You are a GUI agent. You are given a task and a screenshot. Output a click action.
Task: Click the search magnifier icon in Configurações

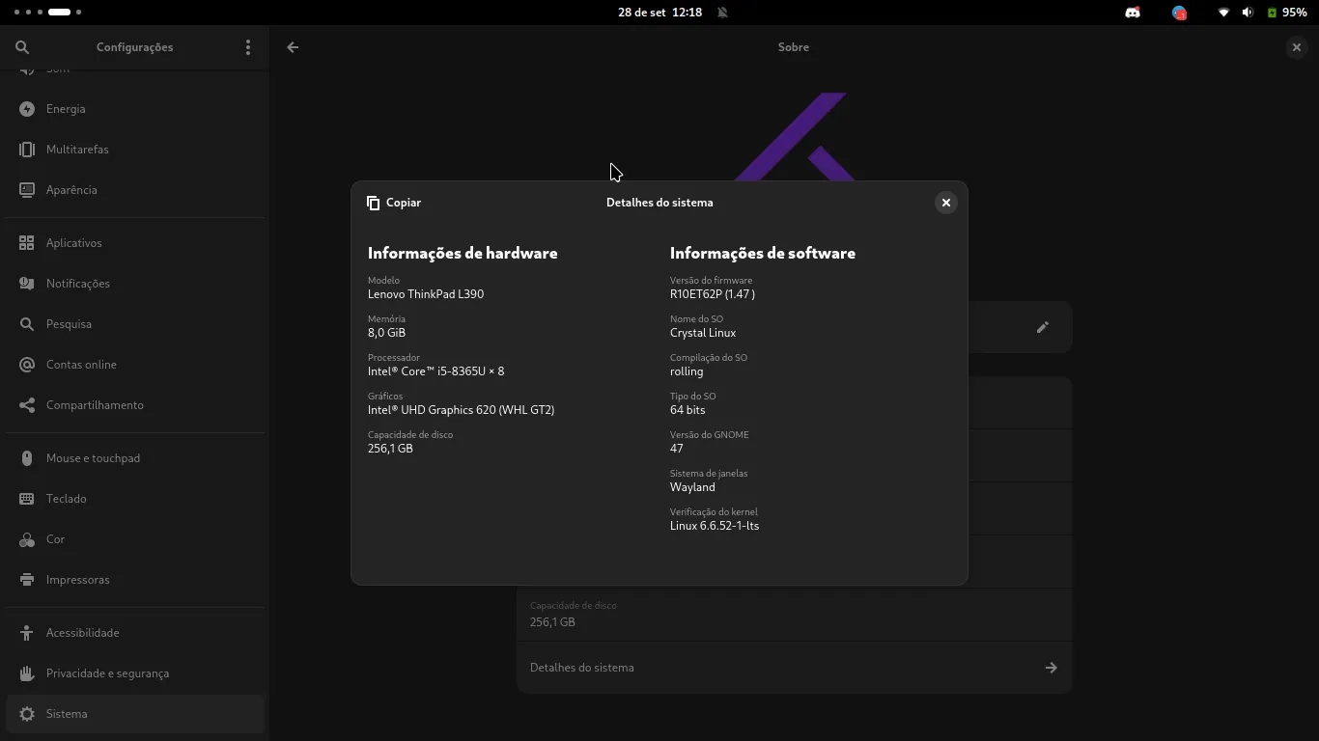(22, 47)
